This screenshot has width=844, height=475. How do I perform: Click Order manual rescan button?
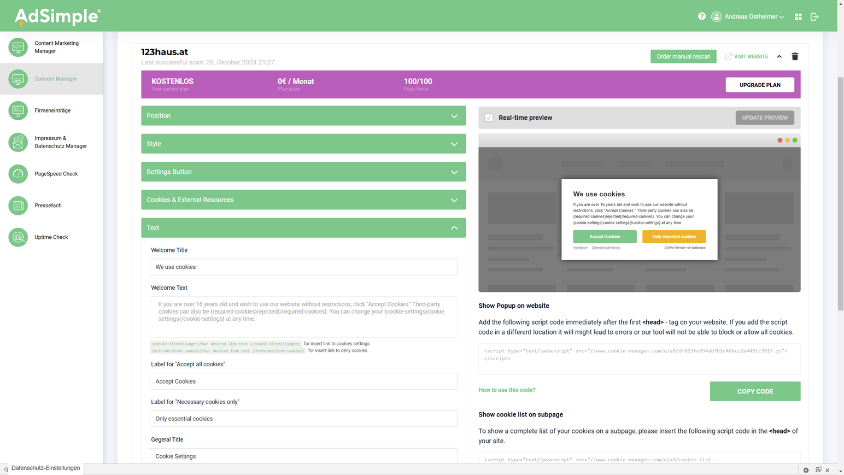(683, 56)
